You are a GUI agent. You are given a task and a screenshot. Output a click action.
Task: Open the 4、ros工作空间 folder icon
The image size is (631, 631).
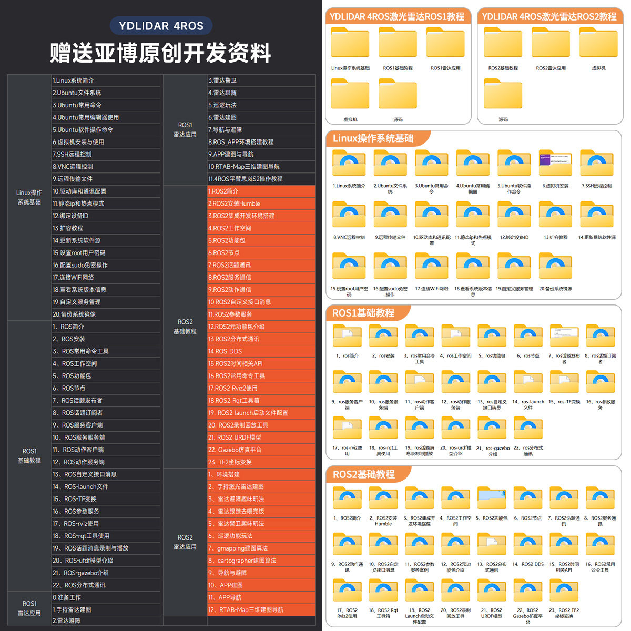(x=456, y=336)
